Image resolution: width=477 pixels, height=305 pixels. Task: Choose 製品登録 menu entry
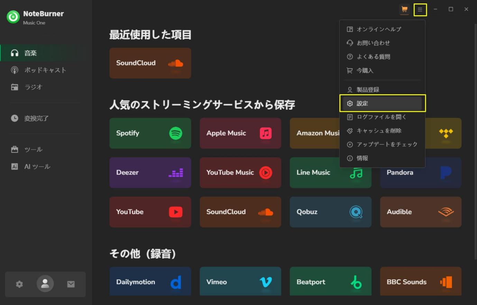click(x=382, y=90)
